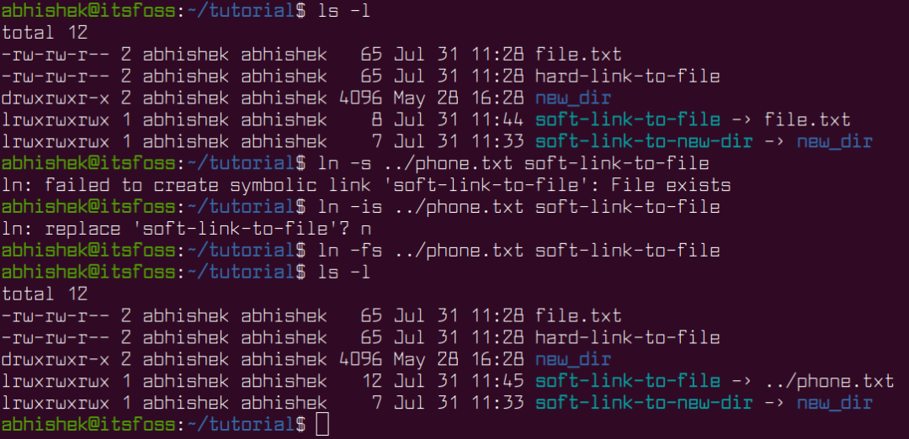
Task: Click file.txt in the second listing
Action: click(x=578, y=315)
